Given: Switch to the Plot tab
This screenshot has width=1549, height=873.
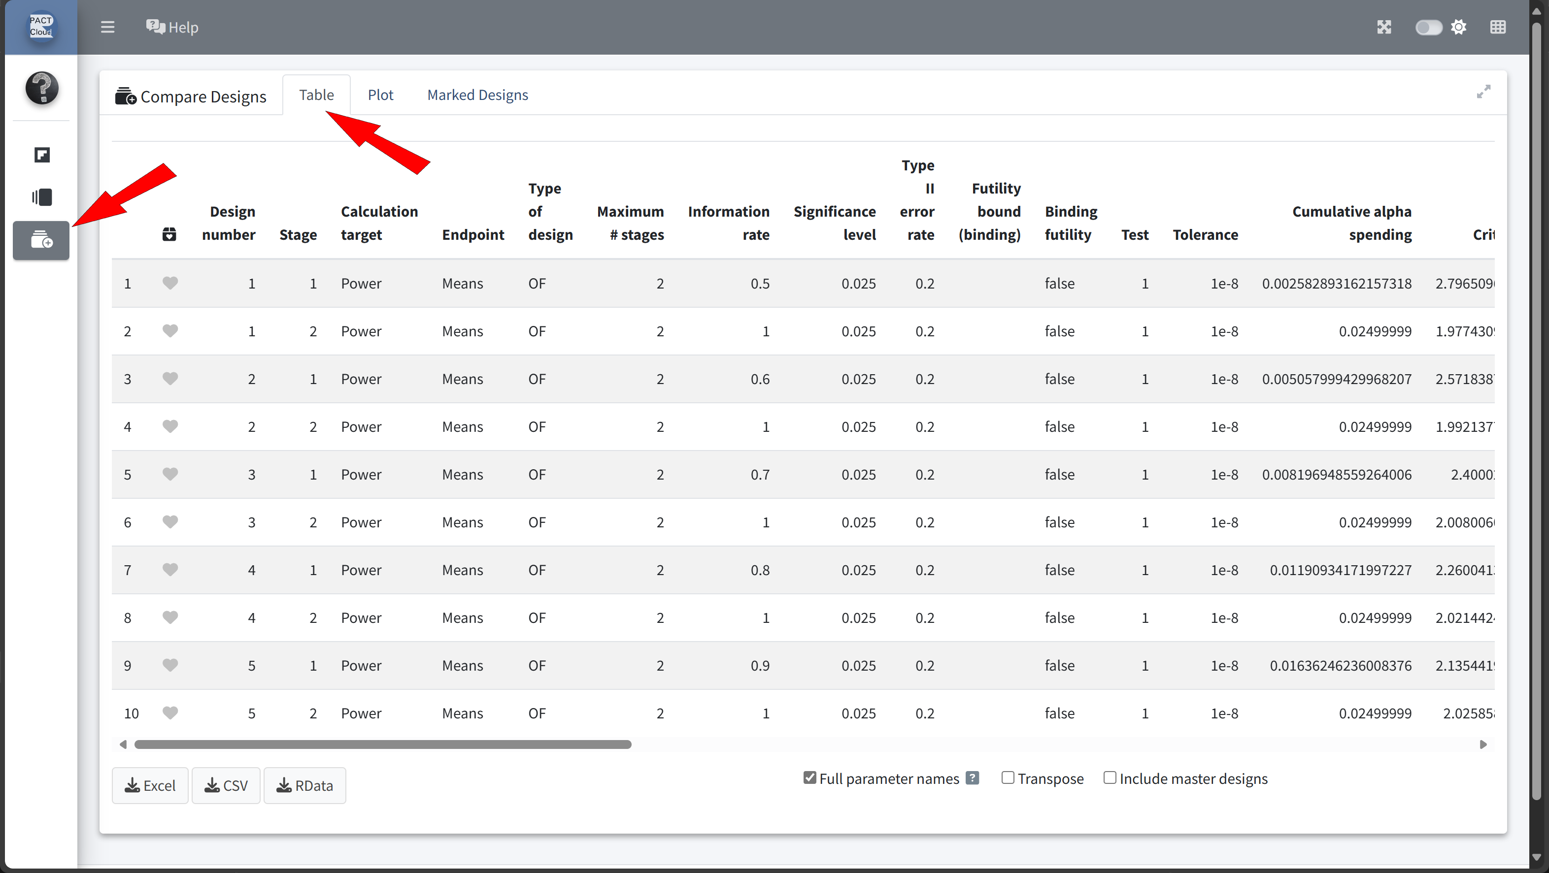Looking at the screenshot, I should pyautogui.click(x=380, y=95).
